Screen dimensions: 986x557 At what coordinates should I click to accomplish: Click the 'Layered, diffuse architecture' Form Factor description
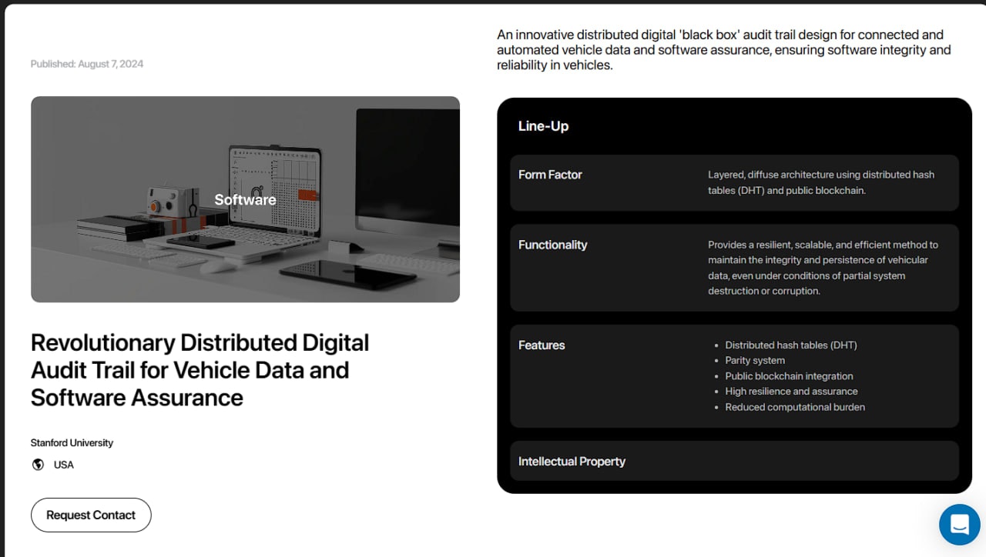[821, 182]
